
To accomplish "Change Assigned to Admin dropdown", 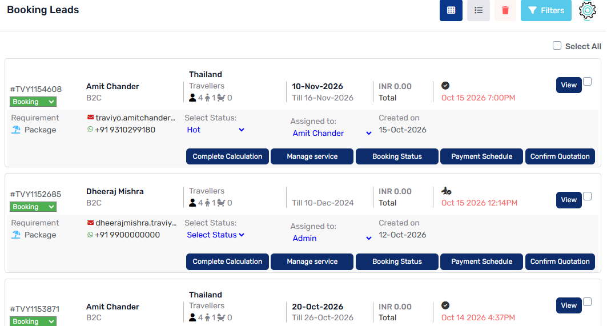I will (x=332, y=238).
